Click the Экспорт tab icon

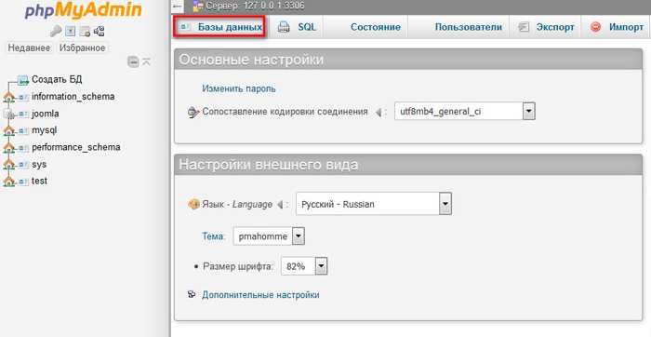(524, 27)
